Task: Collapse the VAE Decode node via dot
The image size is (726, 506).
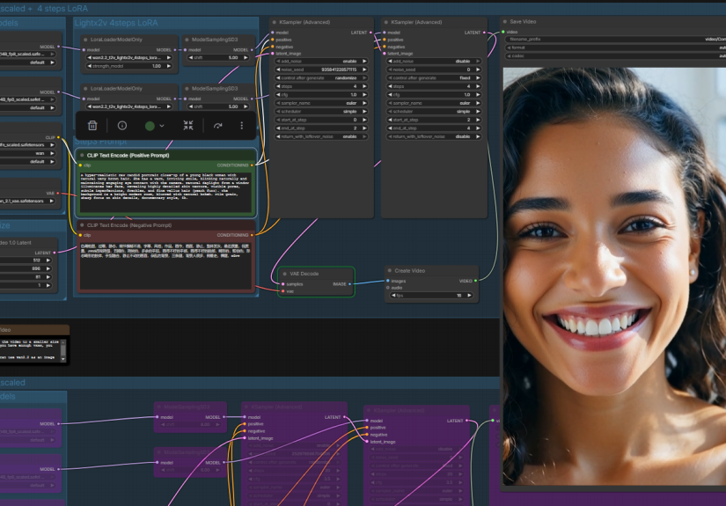Action: (284, 273)
